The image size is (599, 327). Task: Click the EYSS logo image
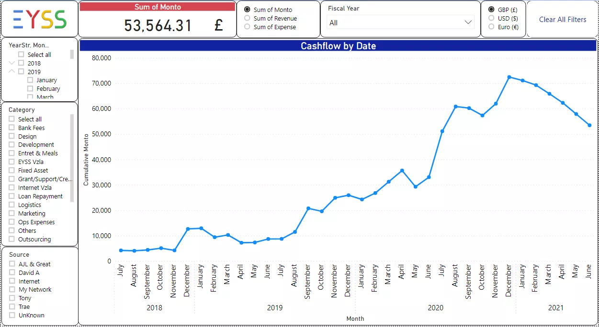40,19
